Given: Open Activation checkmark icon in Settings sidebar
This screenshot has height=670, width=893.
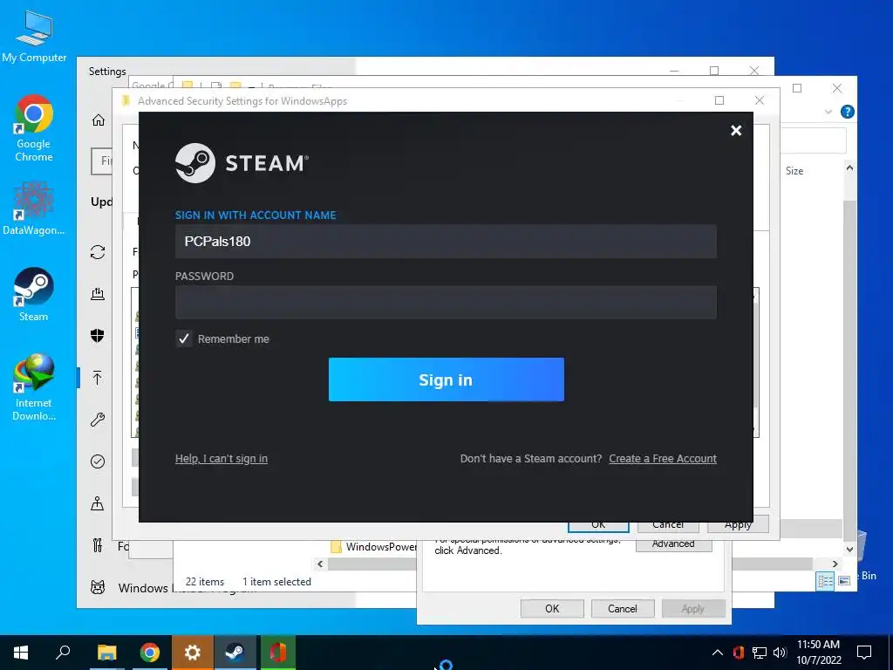Looking at the screenshot, I should click(98, 461).
